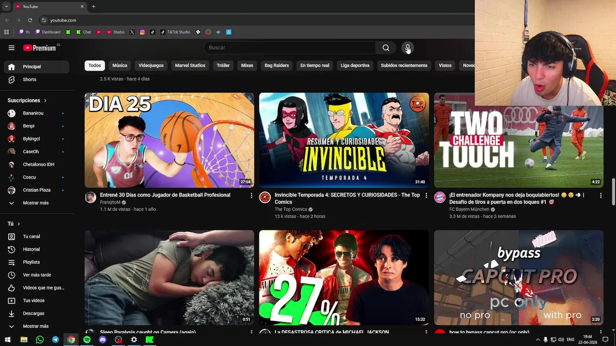Open Cristian Plaza subscription channel
Image resolution: width=616 pixels, height=346 pixels.
tap(37, 190)
